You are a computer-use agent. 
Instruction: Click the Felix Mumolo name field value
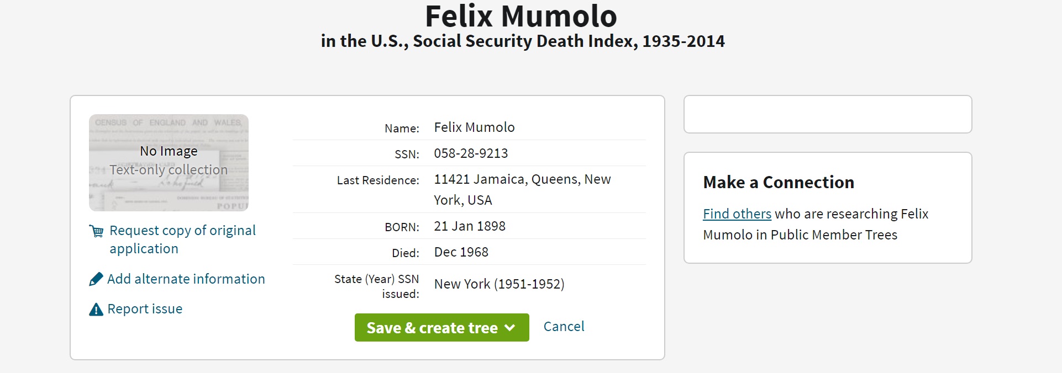pos(474,127)
